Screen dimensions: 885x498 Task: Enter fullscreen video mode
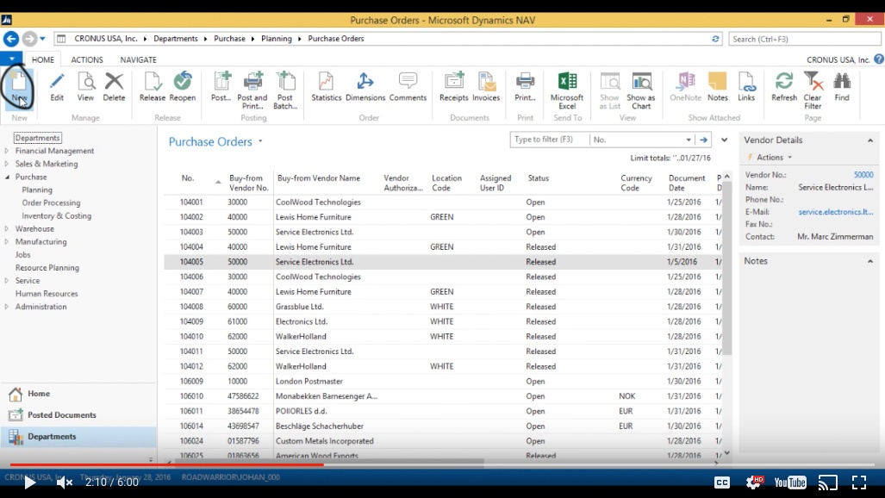(x=859, y=482)
